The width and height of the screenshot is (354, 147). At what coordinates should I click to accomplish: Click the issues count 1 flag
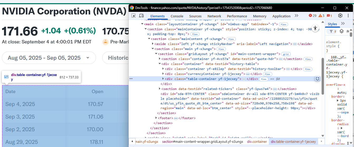(329, 16)
